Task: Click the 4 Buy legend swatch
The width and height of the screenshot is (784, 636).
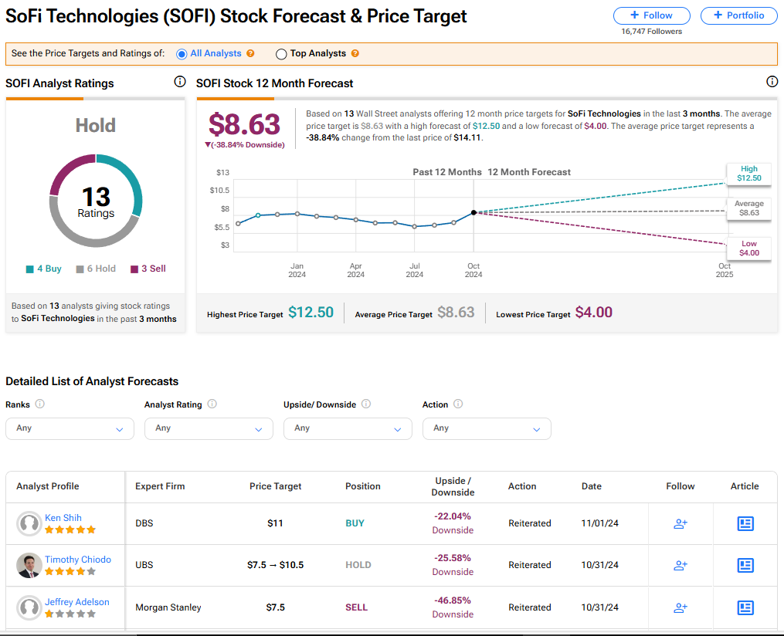Action: coord(30,269)
